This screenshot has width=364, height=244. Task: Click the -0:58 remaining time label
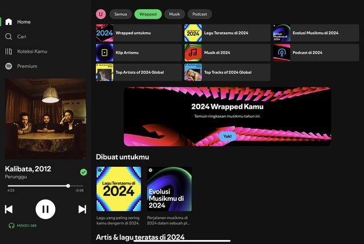[x=80, y=190]
